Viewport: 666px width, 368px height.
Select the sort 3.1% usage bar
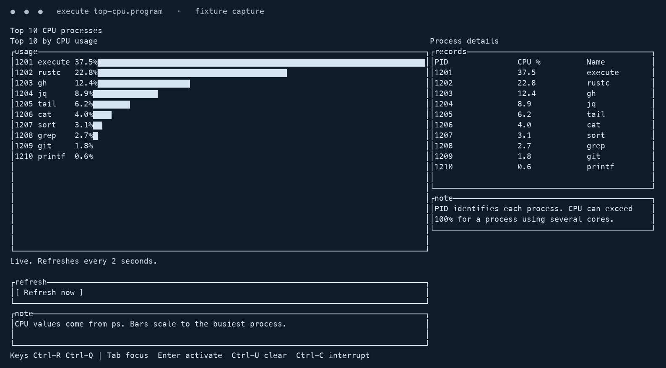click(x=98, y=125)
